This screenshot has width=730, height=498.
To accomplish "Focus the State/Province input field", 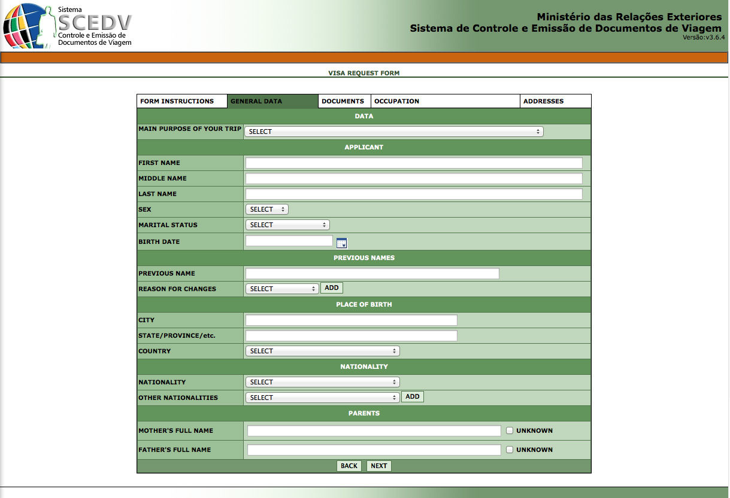I will 352,335.
